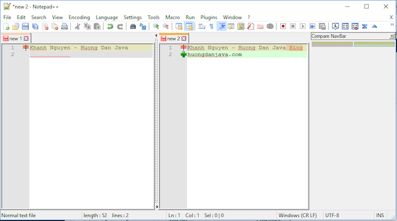Click the user defined language icon
397x221 pixels.
pyautogui.click(x=231, y=26)
